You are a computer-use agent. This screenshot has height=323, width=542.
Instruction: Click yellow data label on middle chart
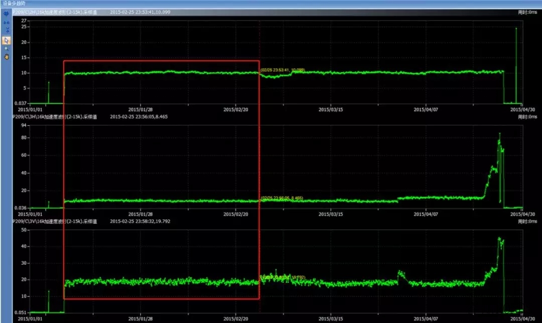(x=282, y=199)
